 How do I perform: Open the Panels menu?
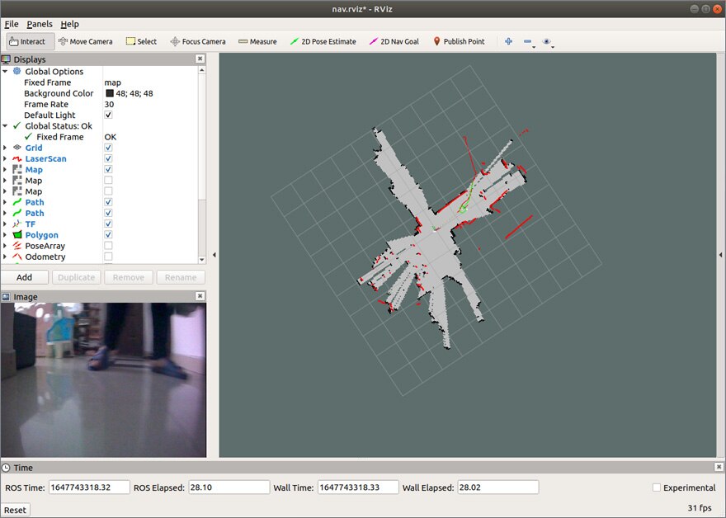click(39, 25)
